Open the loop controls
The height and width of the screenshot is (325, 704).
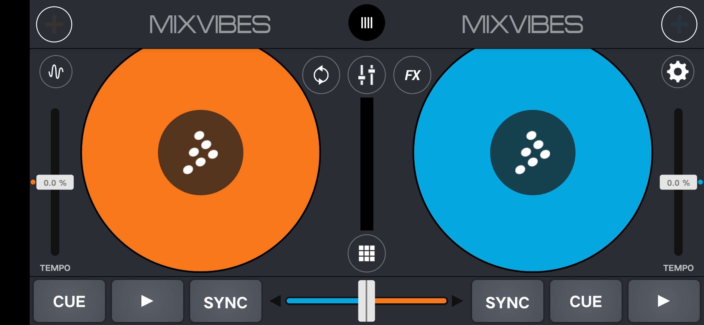(x=321, y=75)
